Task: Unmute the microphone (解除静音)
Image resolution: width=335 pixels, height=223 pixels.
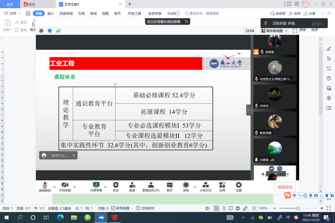Action: pyautogui.click(x=45, y=185)
